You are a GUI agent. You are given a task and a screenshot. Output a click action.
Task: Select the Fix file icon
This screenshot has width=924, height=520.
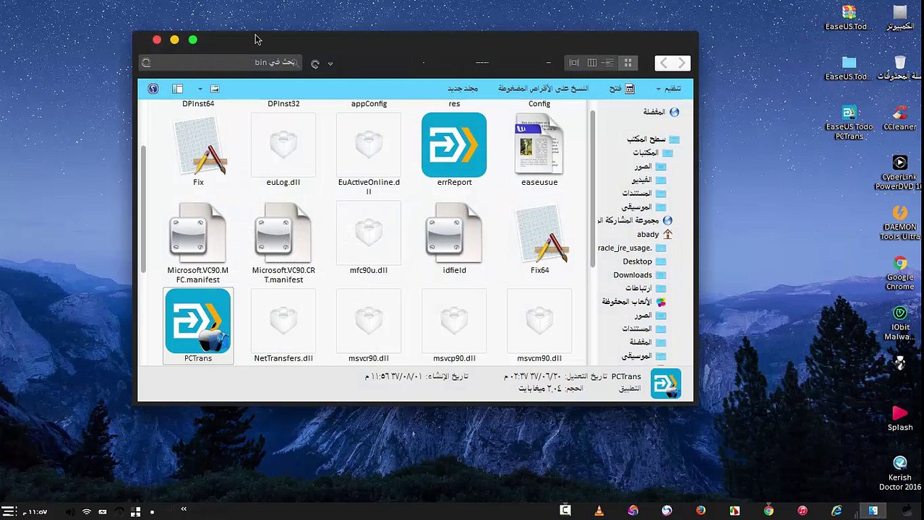pyautogui.click(x=198, y=149)
